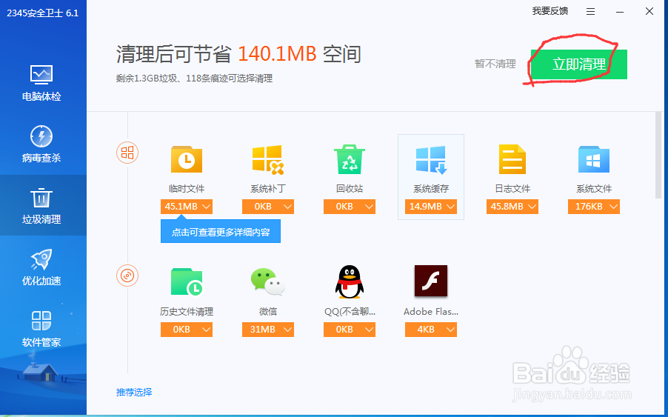Click the 系统文件 blue folder icon
668x417 pixels.
[593, 160]
